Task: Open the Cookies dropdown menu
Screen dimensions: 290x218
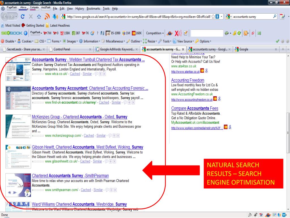Action: pyautogui.click(x=25, y=41)
